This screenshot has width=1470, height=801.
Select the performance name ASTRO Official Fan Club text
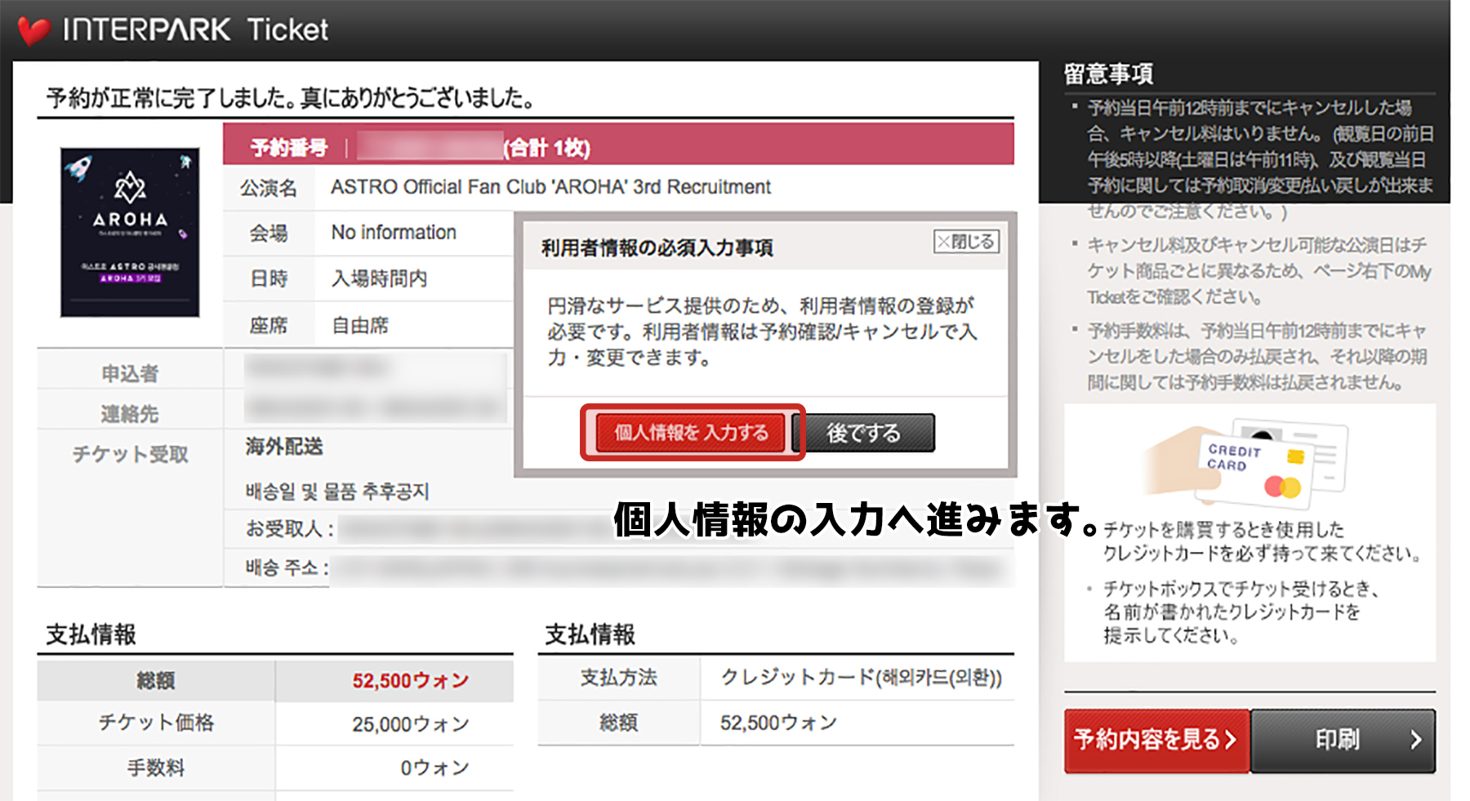[x=550, y=187]
